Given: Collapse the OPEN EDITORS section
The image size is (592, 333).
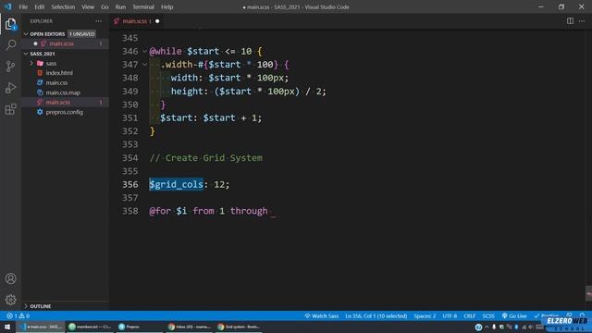Looking at the screenshot, I should pyautogui.click(x=26, y=34).
